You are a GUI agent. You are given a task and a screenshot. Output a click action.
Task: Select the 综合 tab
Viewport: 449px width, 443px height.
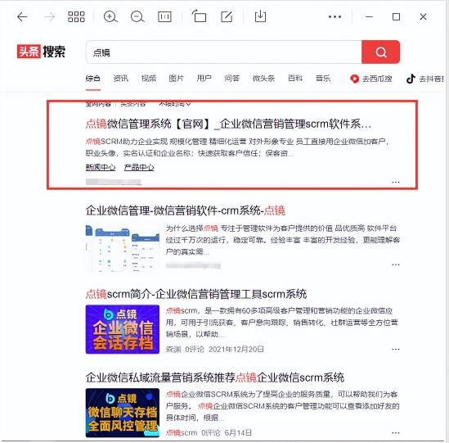coord(92,79)
